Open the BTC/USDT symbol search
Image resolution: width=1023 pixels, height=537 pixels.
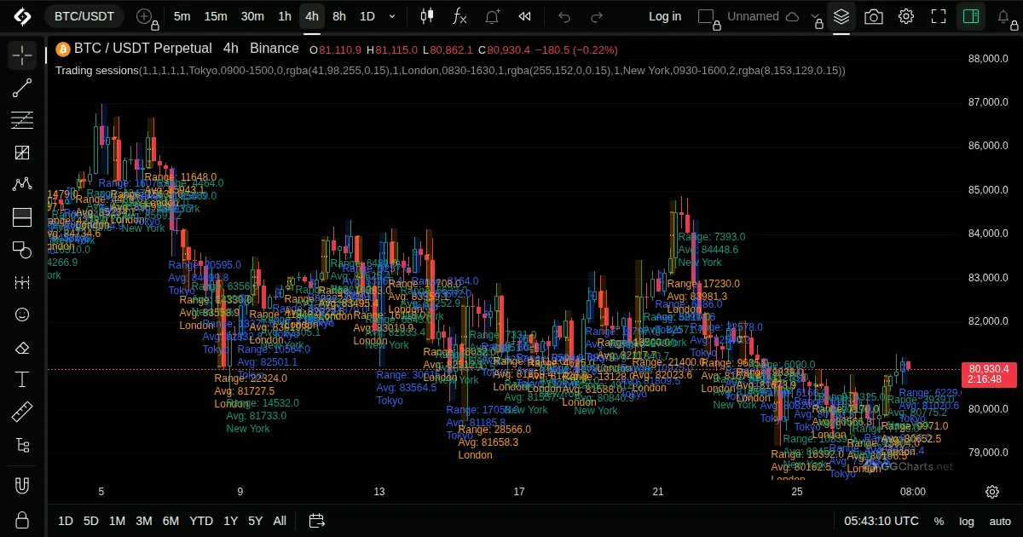click(x=84, y=16)
